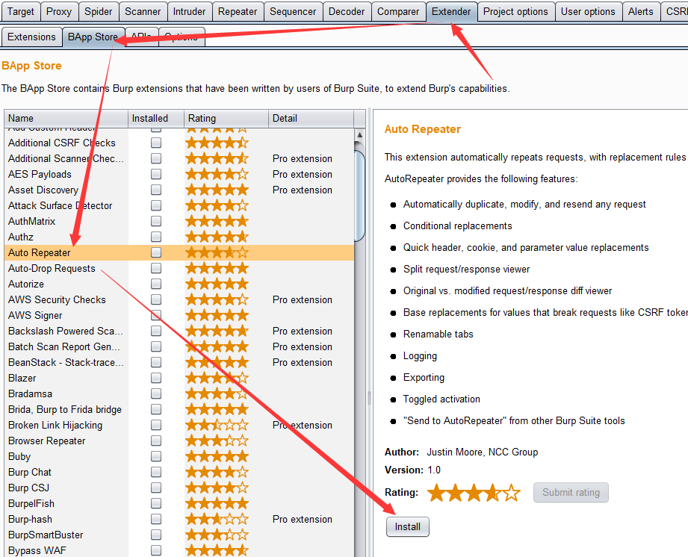This screenshot has height=557, width=688.
Task: Select the Broken Link Hijacking row
Action: point(179,425)
